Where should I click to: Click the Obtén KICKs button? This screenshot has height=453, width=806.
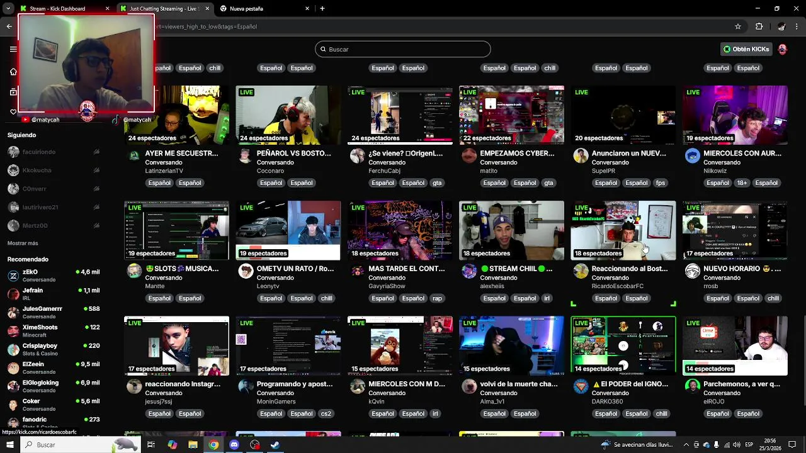click(746, 49)
